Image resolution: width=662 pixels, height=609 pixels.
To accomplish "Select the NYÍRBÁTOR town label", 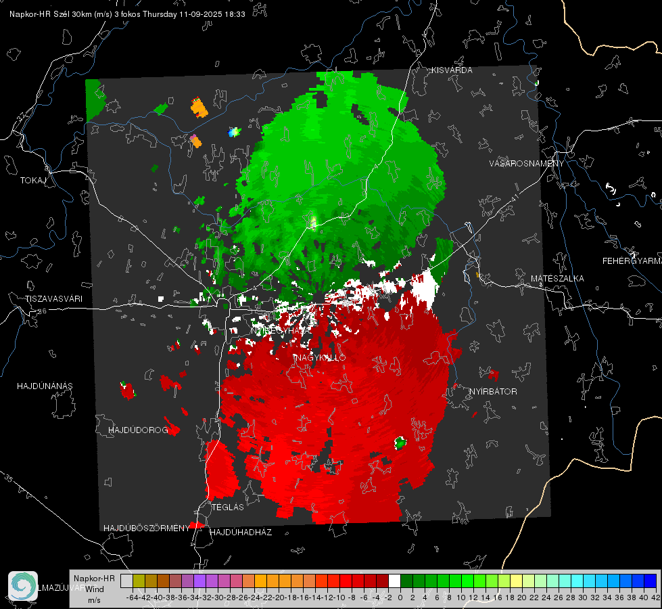I will pyautogui.click(x=493, y=392).
